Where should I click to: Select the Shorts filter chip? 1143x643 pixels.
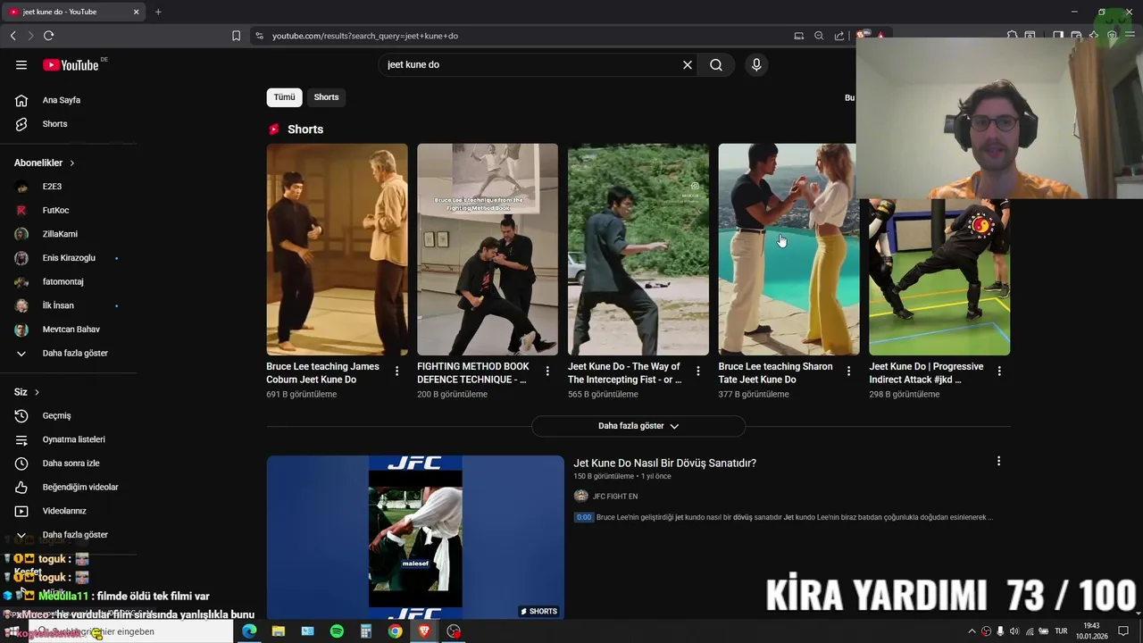(326, 97)
